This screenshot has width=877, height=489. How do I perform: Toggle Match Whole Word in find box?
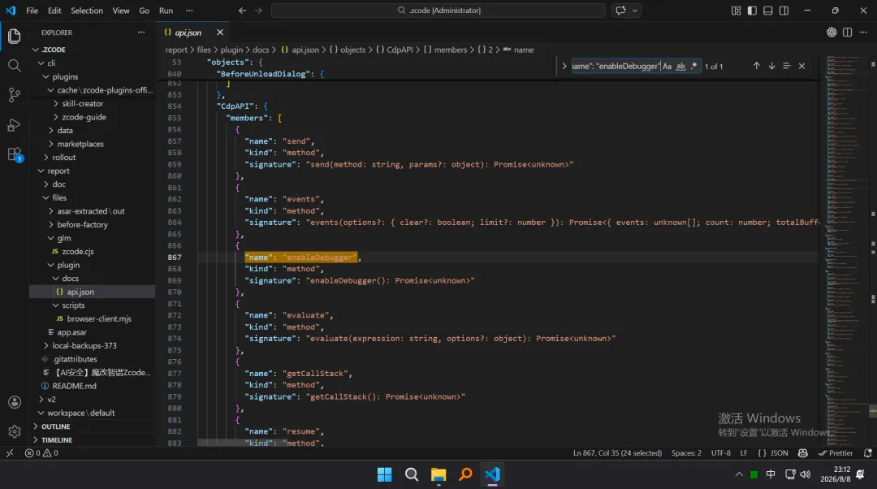(680, 66)
